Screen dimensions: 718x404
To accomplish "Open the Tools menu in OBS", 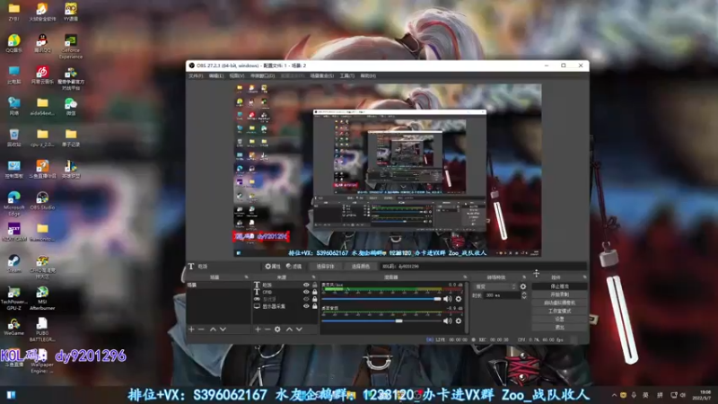I will click(x=347, y=75).
